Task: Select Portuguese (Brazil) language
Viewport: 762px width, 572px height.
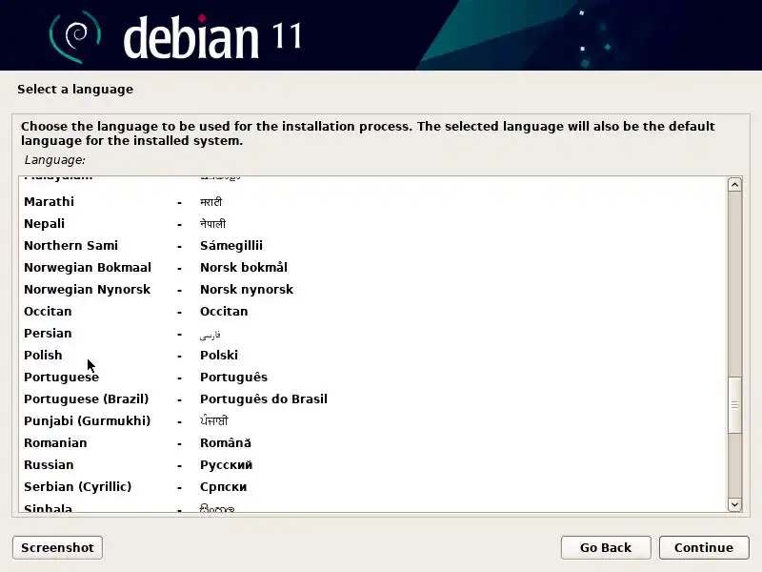Action: point(373,398)
